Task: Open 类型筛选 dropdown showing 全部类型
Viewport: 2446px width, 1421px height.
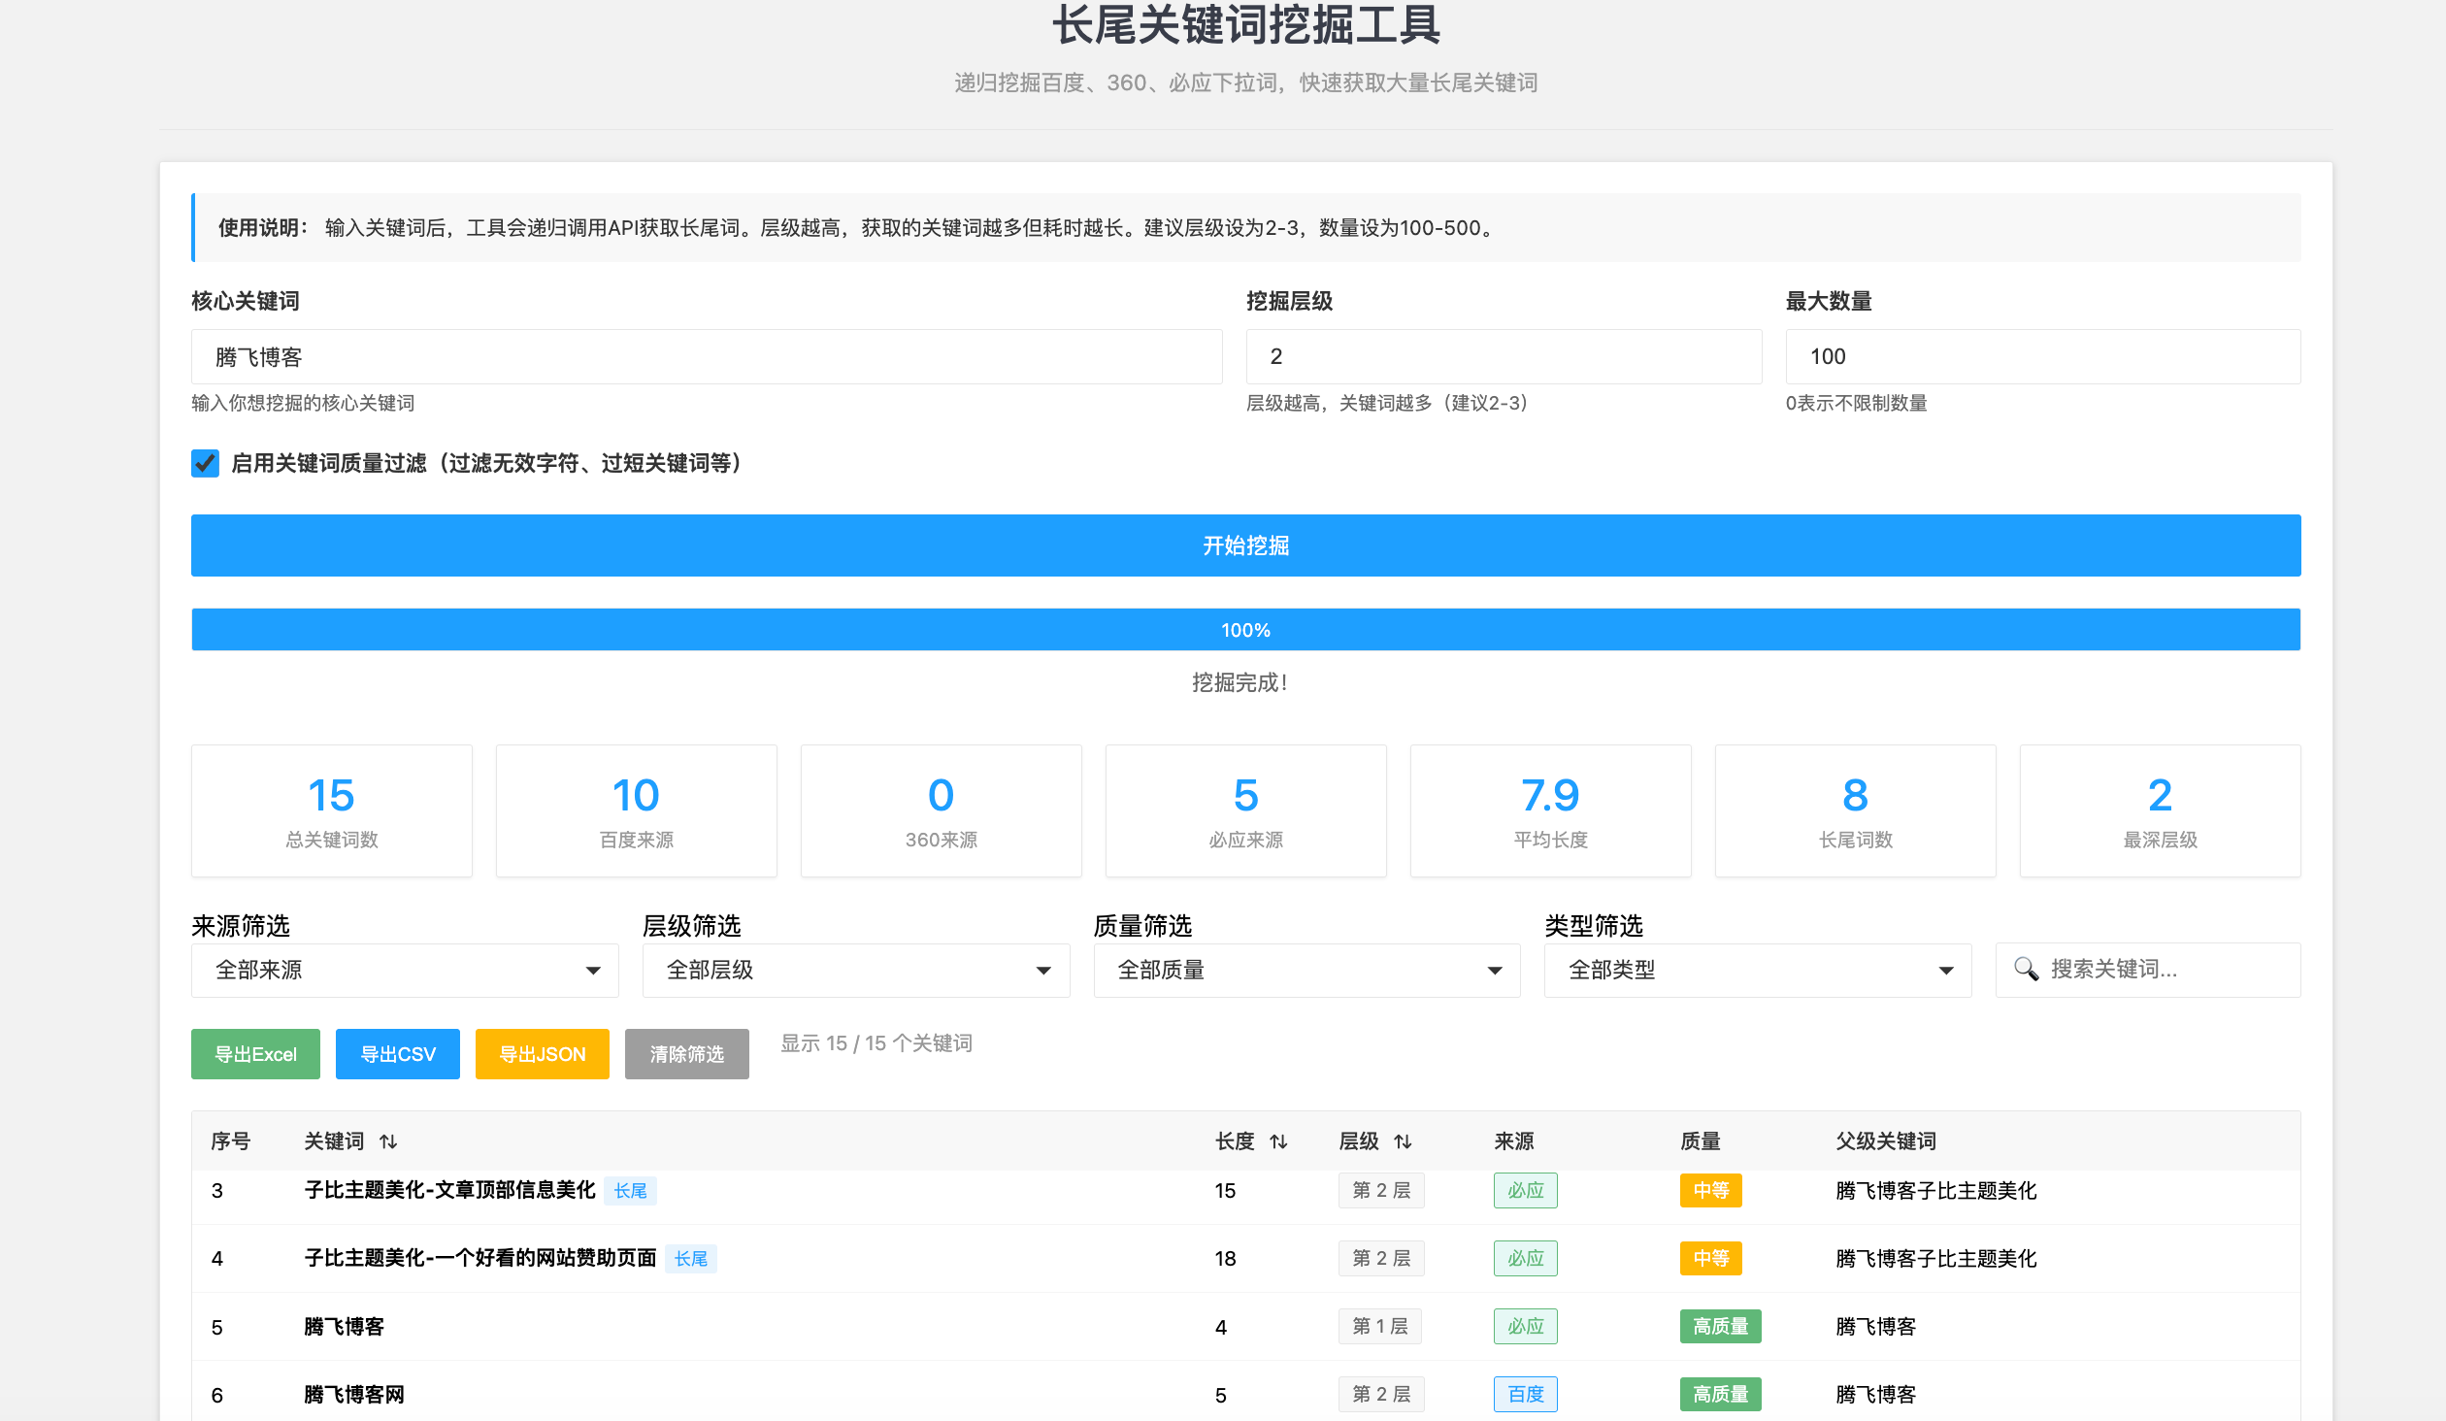Action: coord(1758,970)
